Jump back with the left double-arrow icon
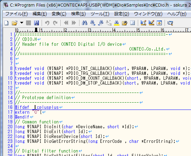The height and width of the screenshot is (156, 191). coord(66,23)
